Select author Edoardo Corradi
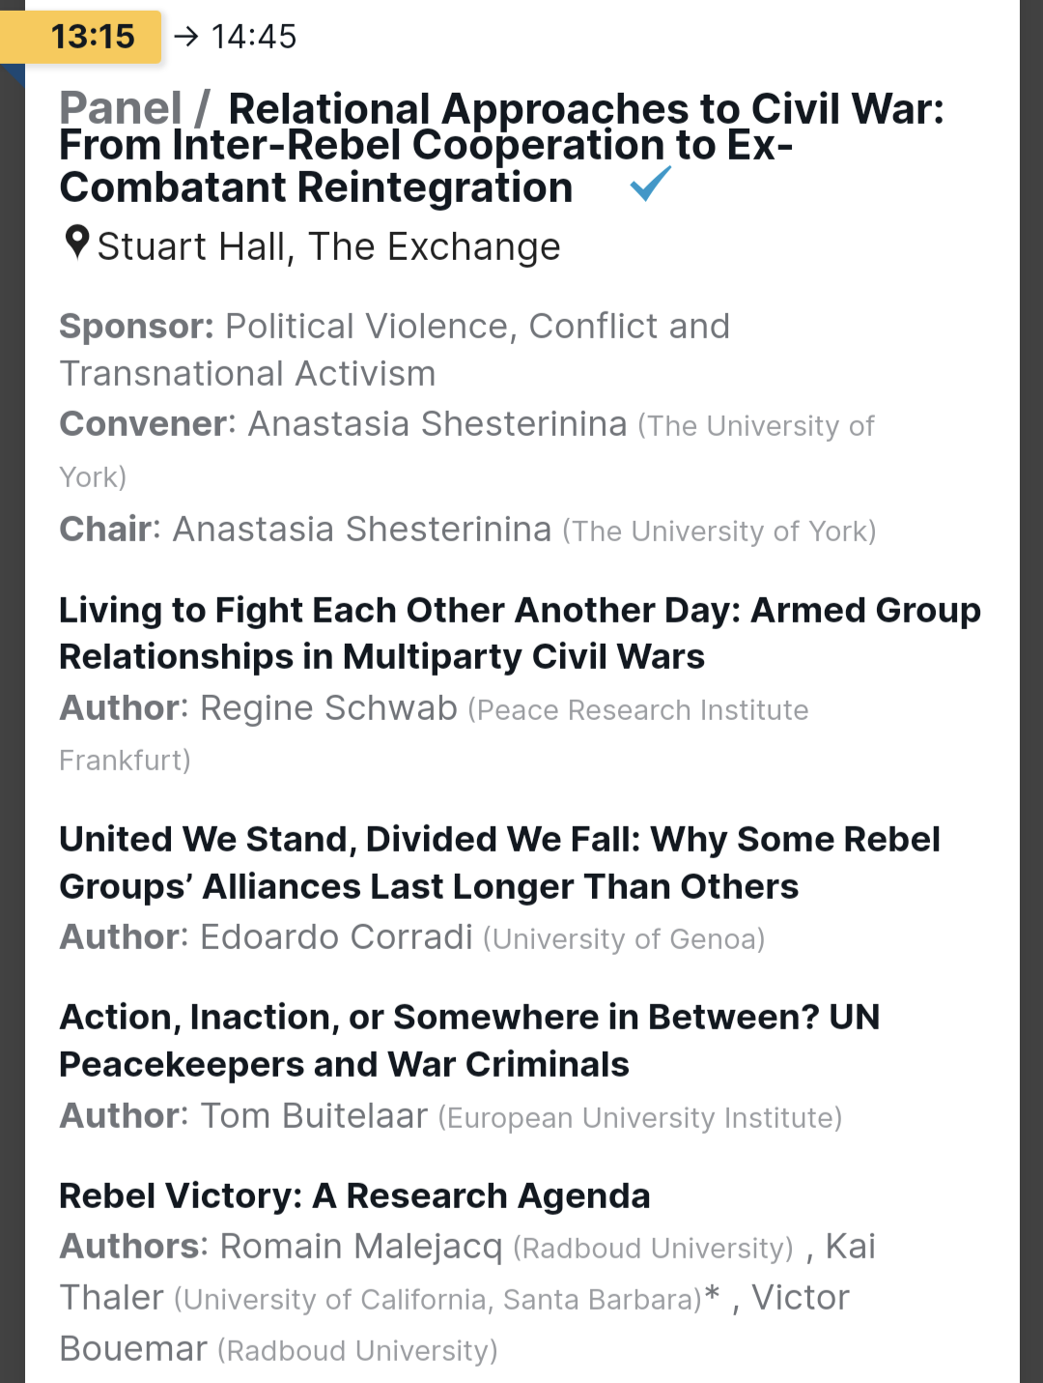The width and height of the screenshot is (1043, 1383). [336, 937]
